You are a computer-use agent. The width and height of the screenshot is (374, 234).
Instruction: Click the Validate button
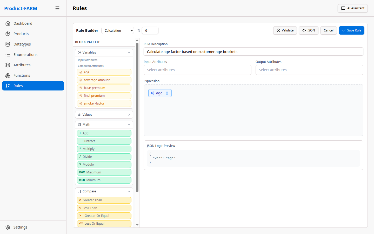tap(285, 30)
